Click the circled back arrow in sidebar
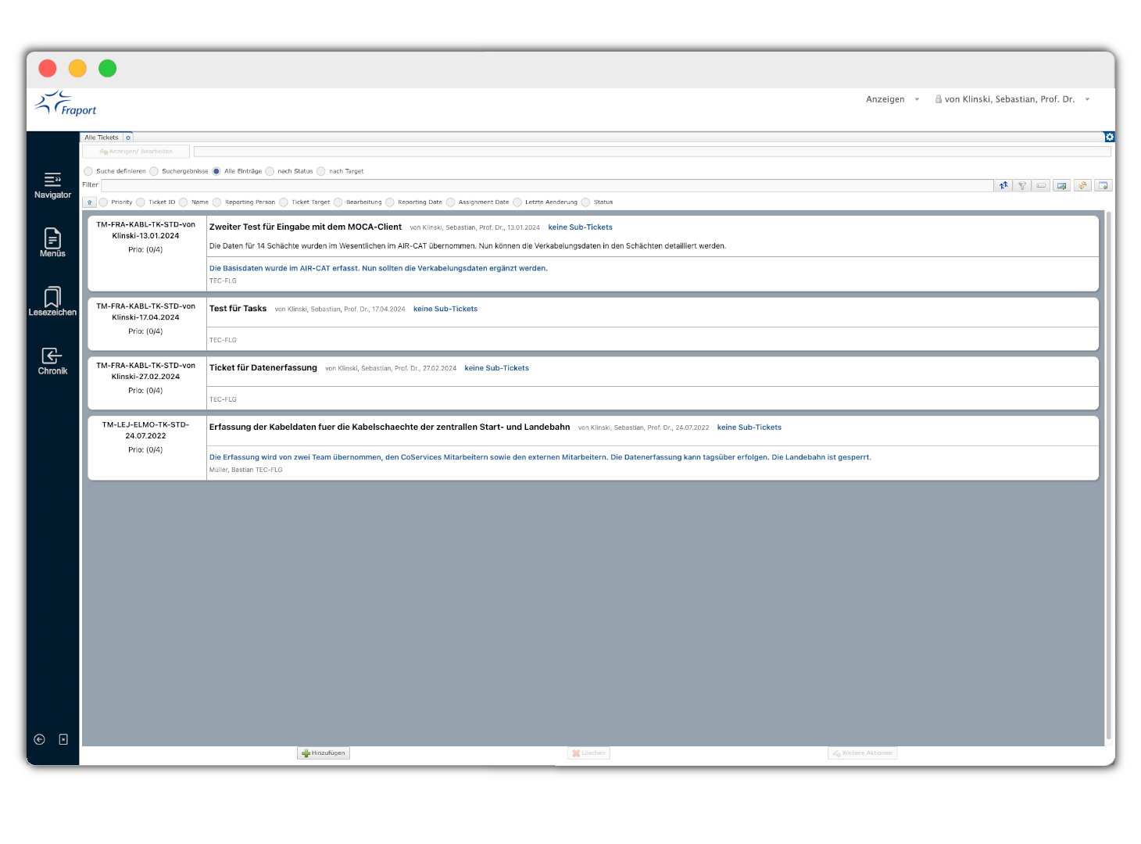The height and width of the screenshot is (844, 1141). 39,739
